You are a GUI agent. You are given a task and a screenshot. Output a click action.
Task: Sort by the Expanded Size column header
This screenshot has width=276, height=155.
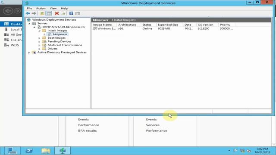point(169,25)
